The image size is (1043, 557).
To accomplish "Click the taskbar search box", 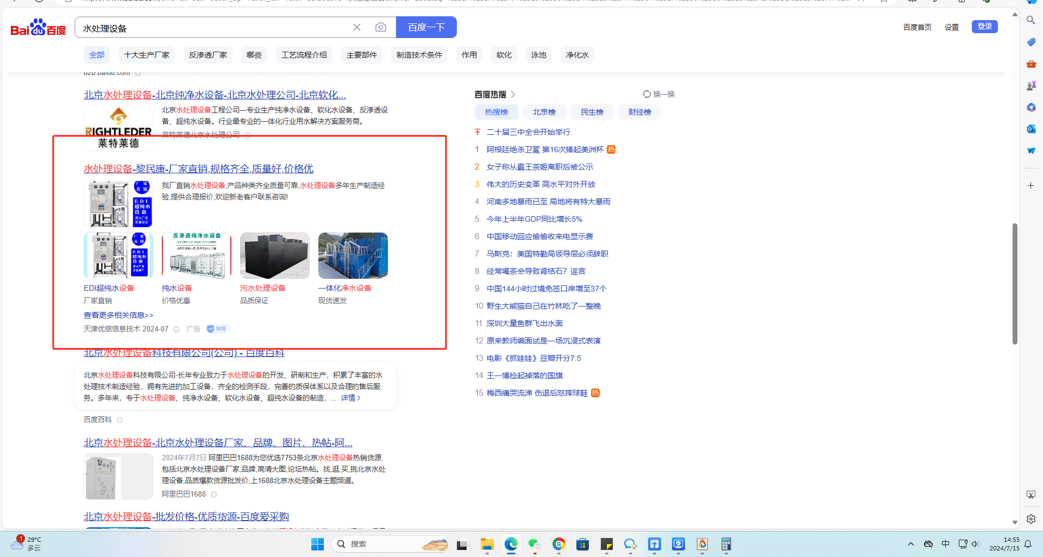I will pos(391,544).
